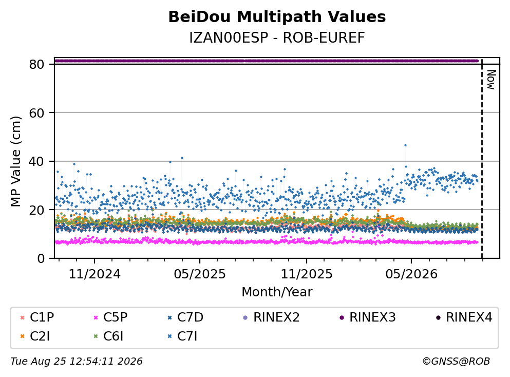Click the 05/2026 x-axis tick label
This screenshot has height=377, width=510.
(411, 274)
